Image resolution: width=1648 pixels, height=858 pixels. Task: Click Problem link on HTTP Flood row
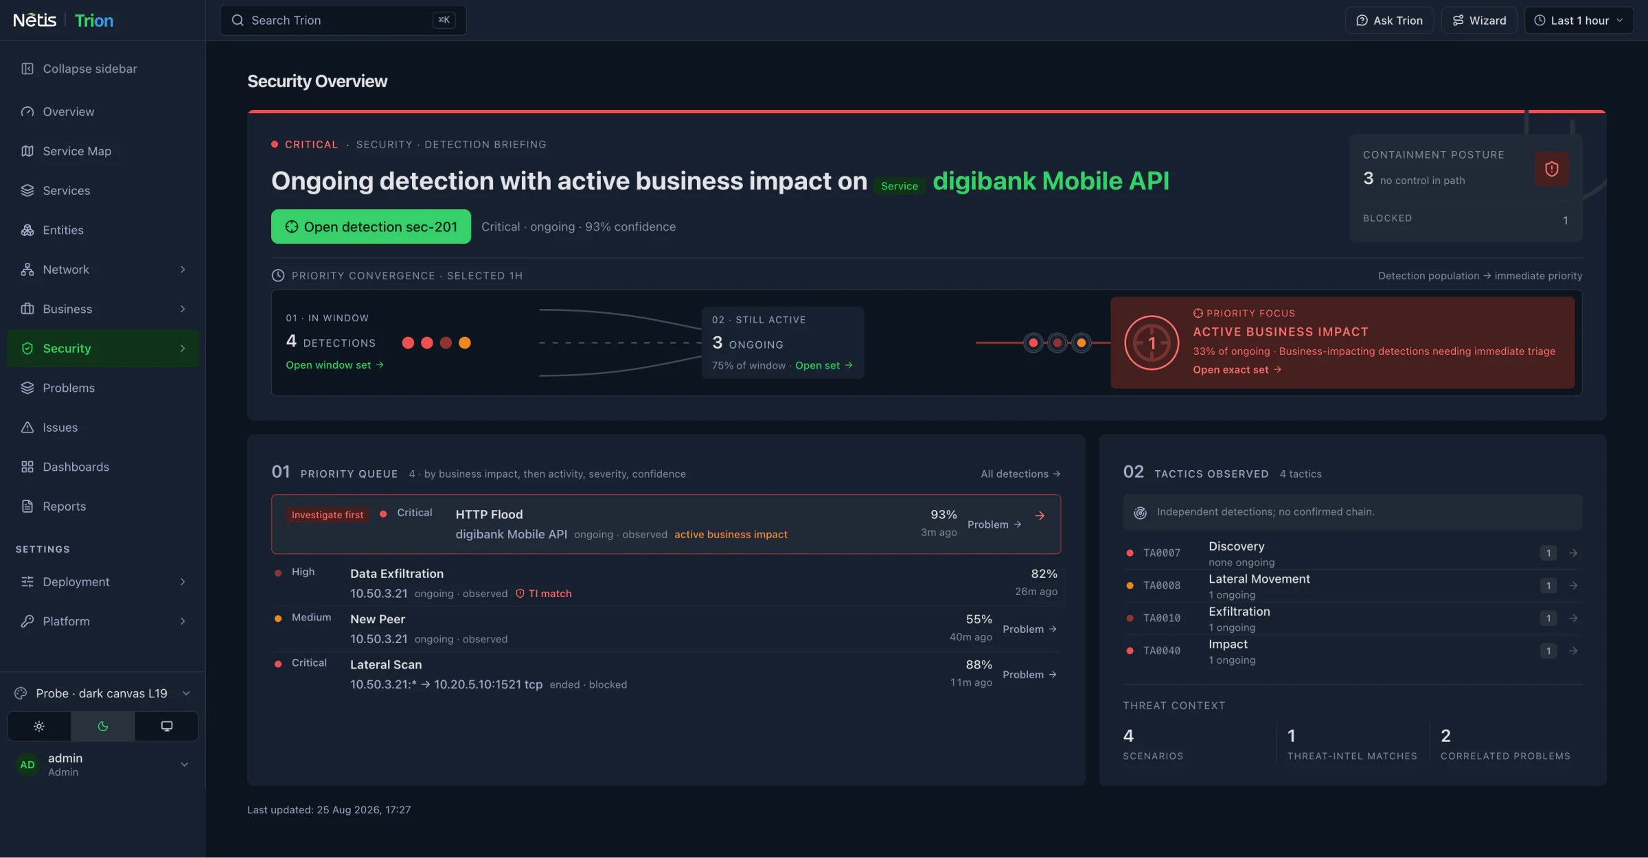point(994,524)
